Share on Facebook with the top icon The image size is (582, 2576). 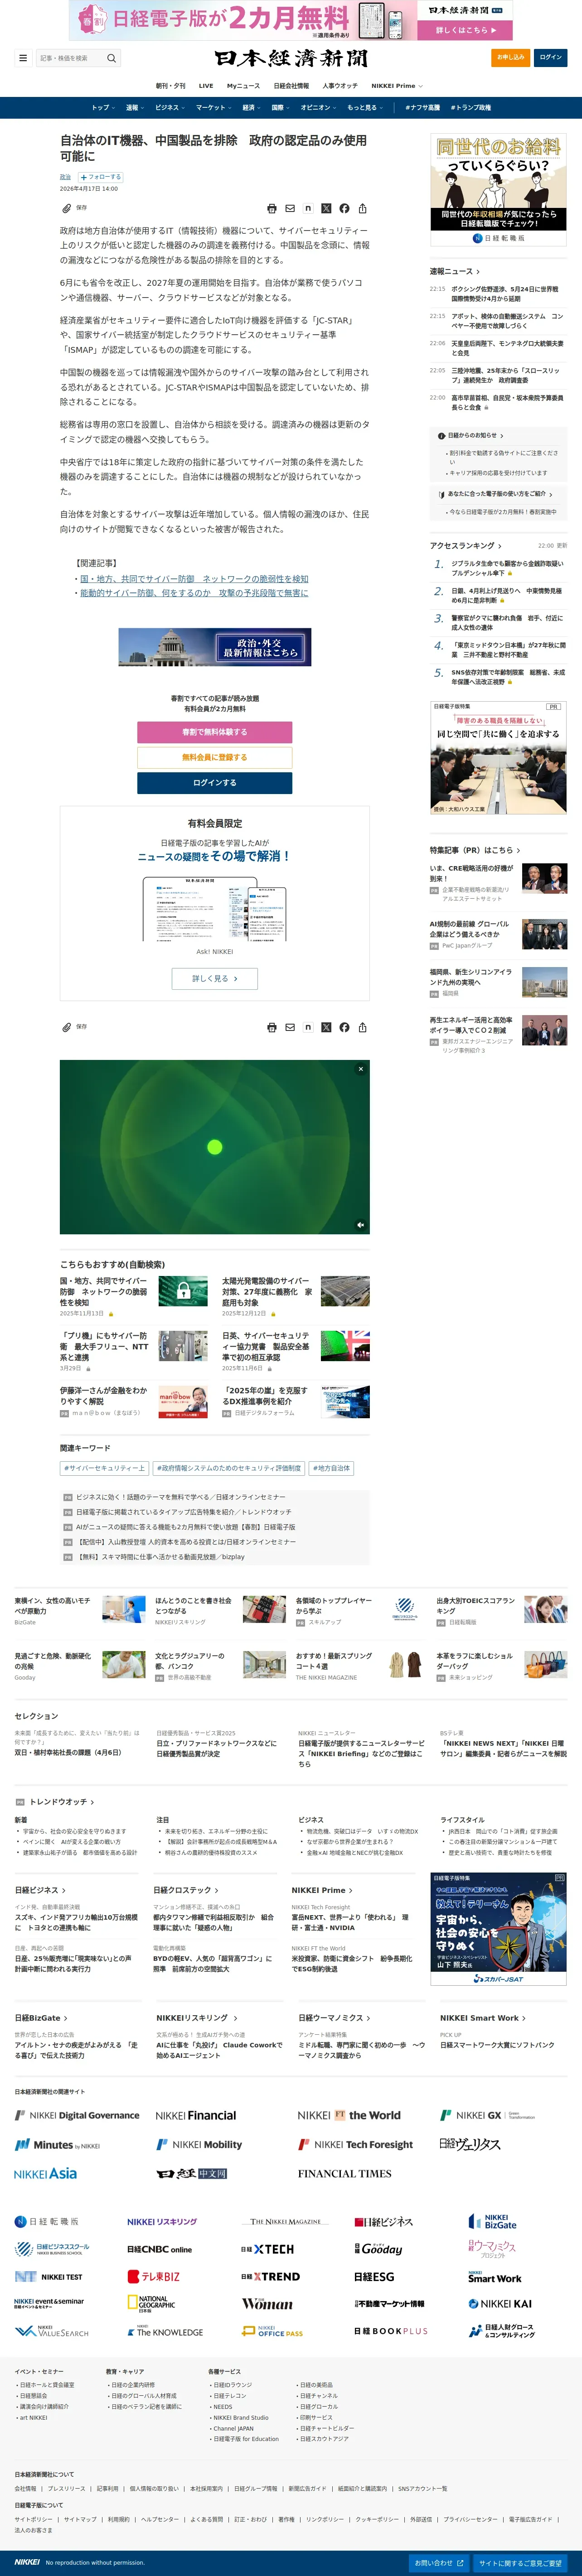344,209
